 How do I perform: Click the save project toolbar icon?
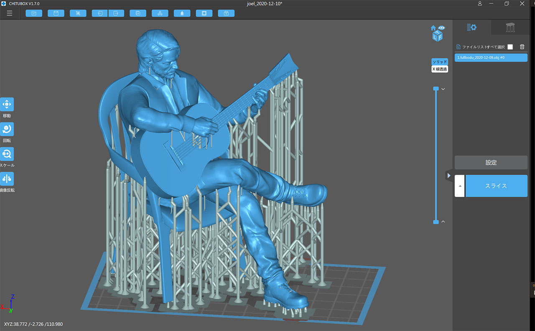click(56, 13)
